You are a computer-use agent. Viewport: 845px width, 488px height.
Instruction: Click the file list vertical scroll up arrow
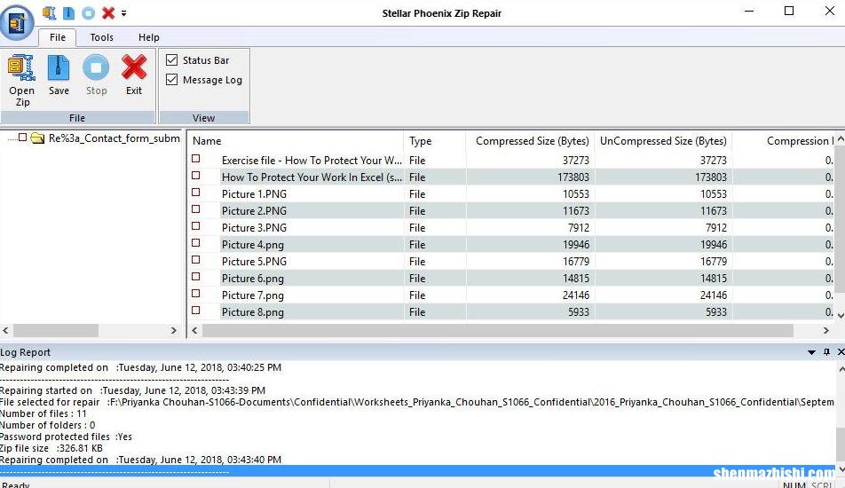841,138
